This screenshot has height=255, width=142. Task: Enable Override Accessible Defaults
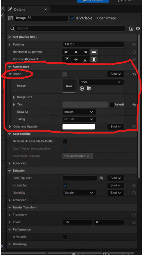(65, 141)
